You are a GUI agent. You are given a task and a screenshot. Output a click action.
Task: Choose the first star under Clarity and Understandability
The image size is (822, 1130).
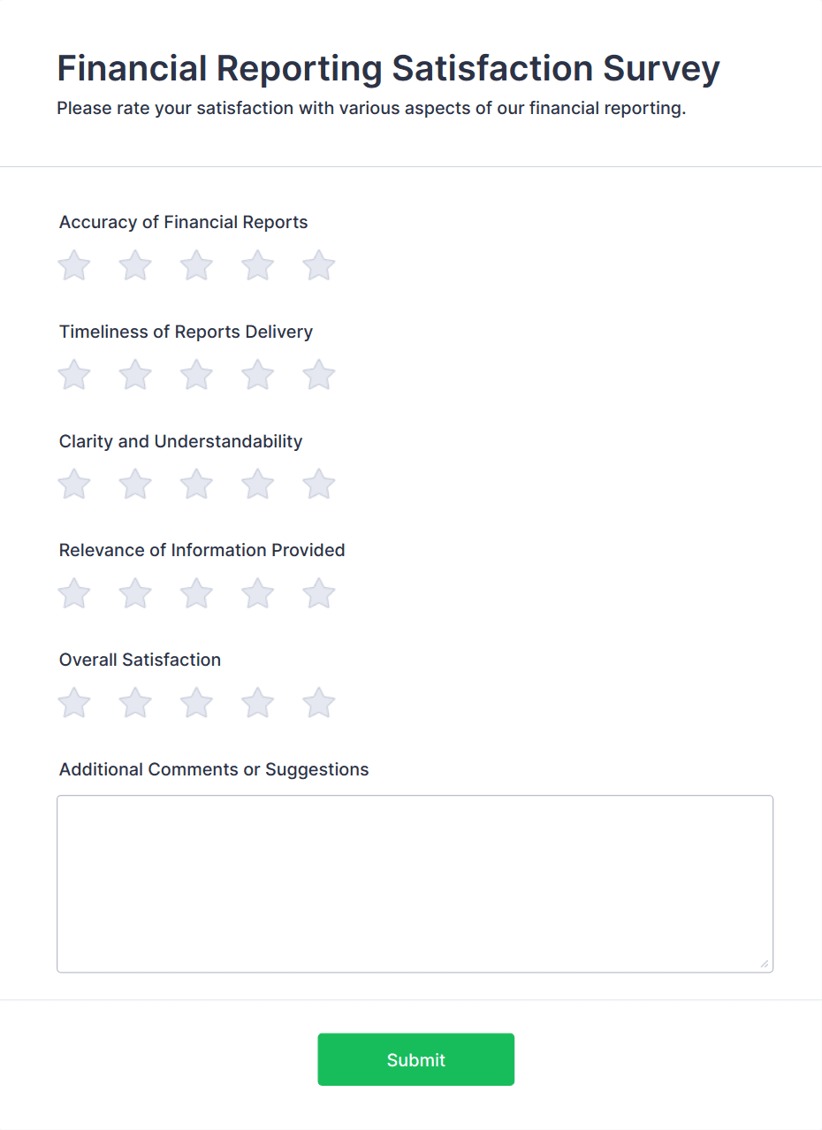click(74, 484)
